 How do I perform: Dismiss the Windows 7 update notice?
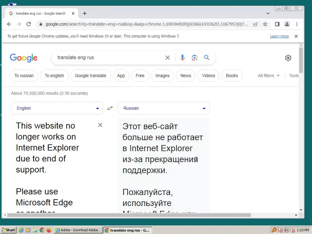point(296,36)
